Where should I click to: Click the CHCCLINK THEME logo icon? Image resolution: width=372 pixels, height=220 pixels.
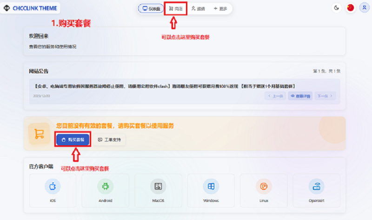tap(7, 8)
